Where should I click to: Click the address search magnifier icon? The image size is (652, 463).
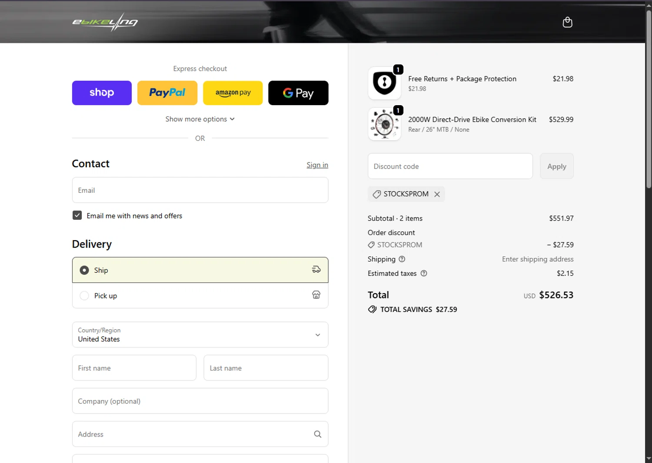[x=318, y=434]
